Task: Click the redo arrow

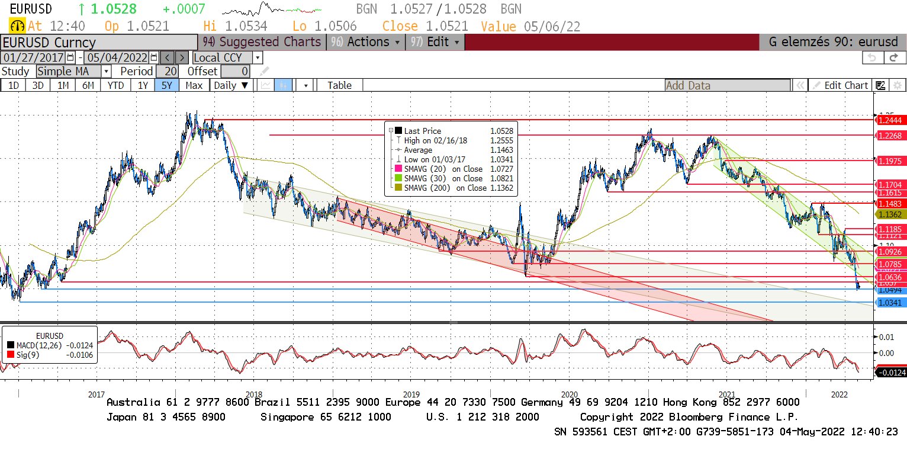Action: [894, 57]
